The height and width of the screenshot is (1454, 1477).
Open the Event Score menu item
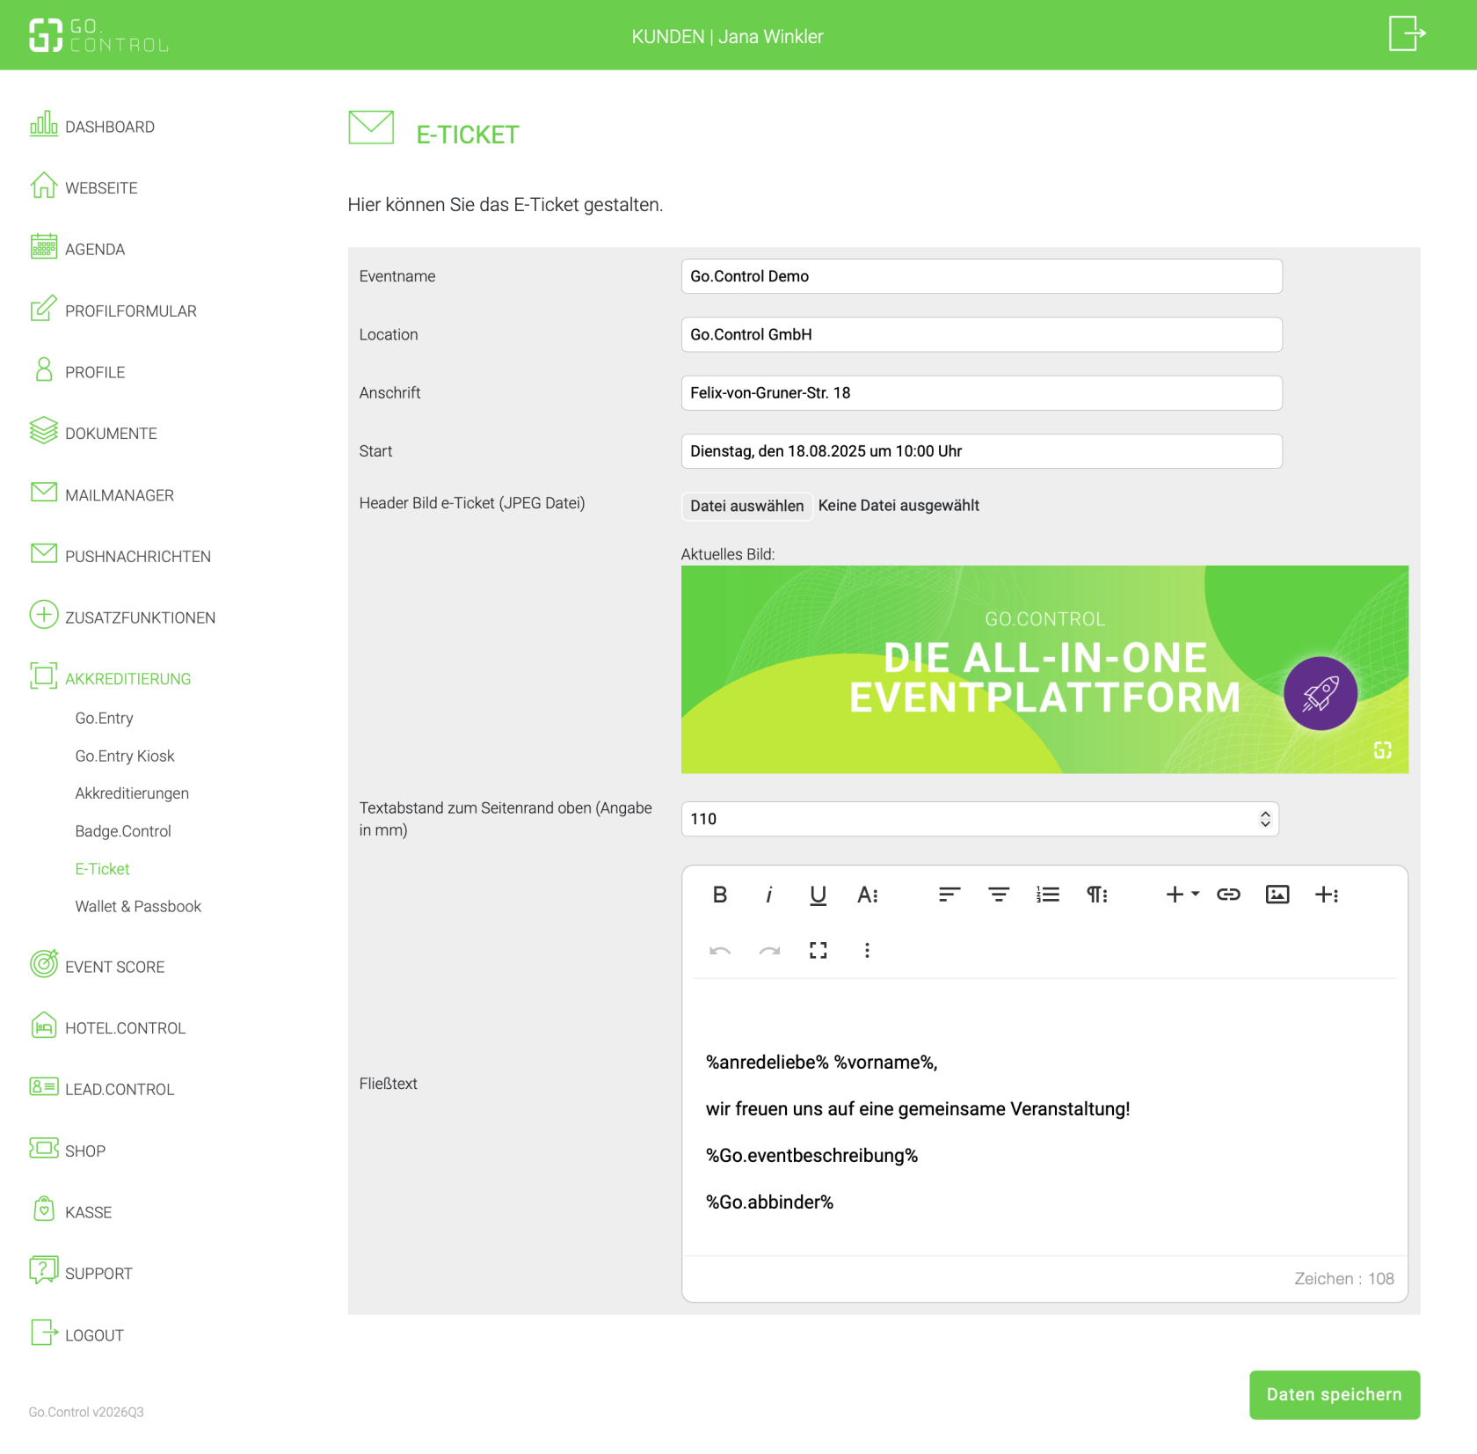[x=114, y=967]
